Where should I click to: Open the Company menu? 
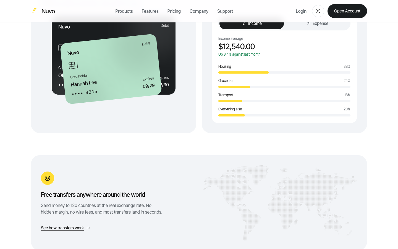pos(199,11)
